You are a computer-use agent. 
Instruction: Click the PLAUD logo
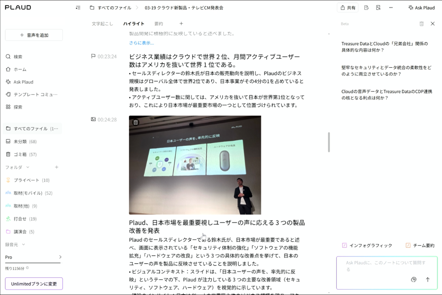[18, 7]
